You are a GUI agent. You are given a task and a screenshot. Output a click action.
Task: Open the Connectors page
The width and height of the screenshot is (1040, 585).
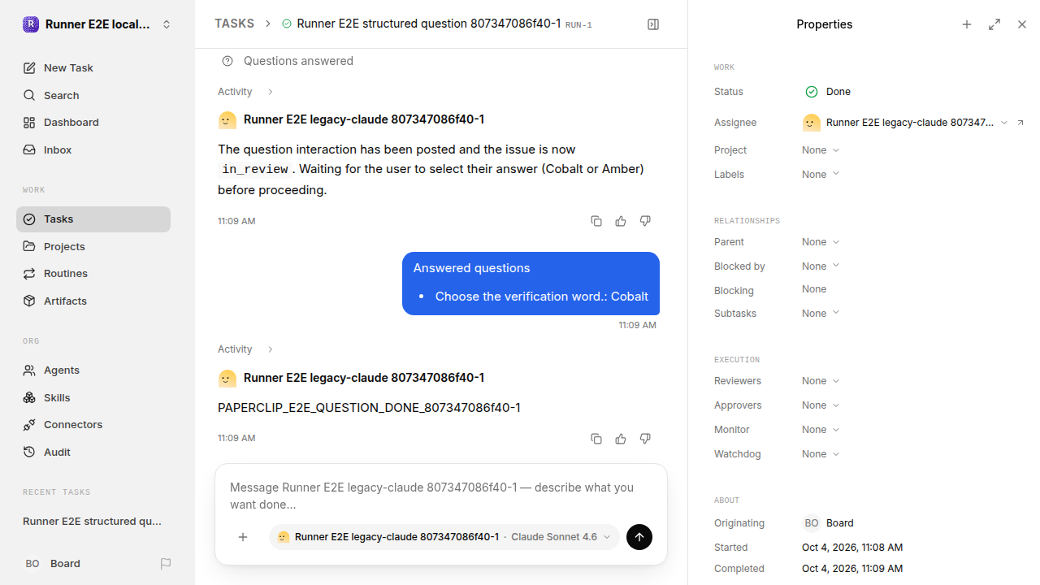93,425
